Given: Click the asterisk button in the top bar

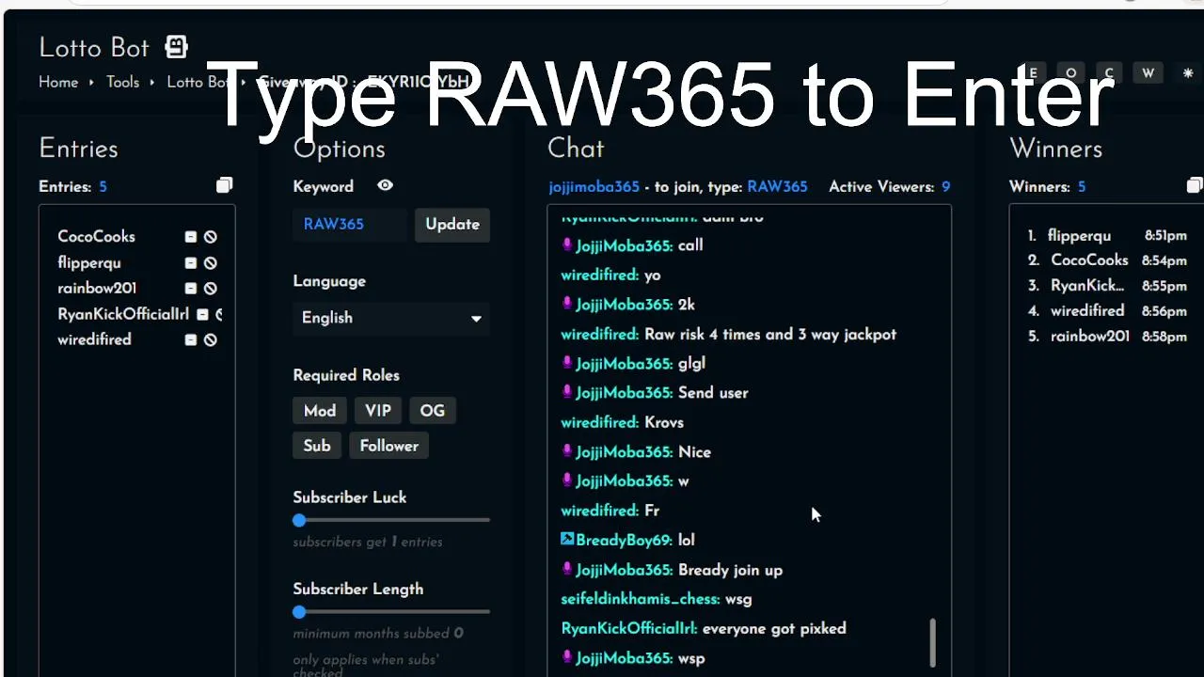Looking at the screenshot, I should [1188, 73].
